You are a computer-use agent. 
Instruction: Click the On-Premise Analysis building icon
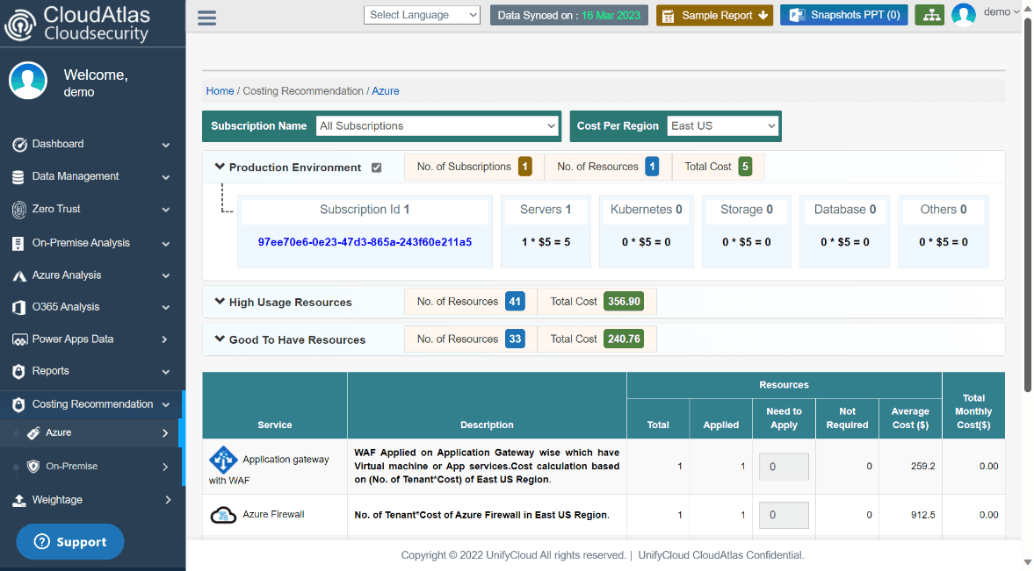(x=18, y=243)
